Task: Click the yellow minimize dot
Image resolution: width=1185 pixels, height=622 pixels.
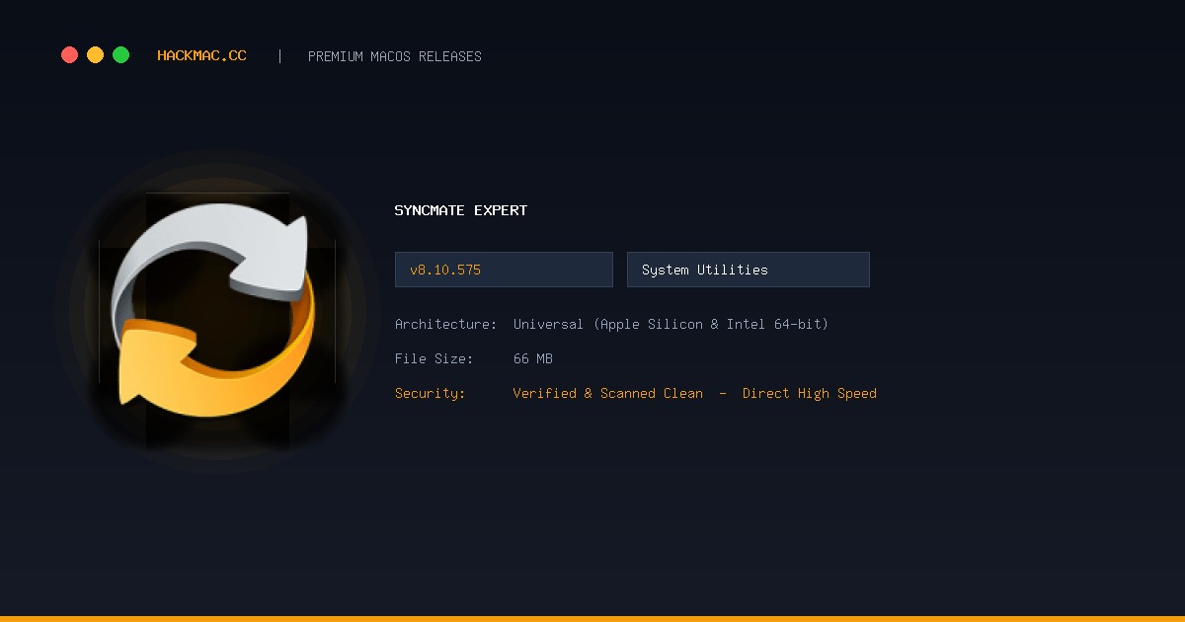Action: (95, 55)
